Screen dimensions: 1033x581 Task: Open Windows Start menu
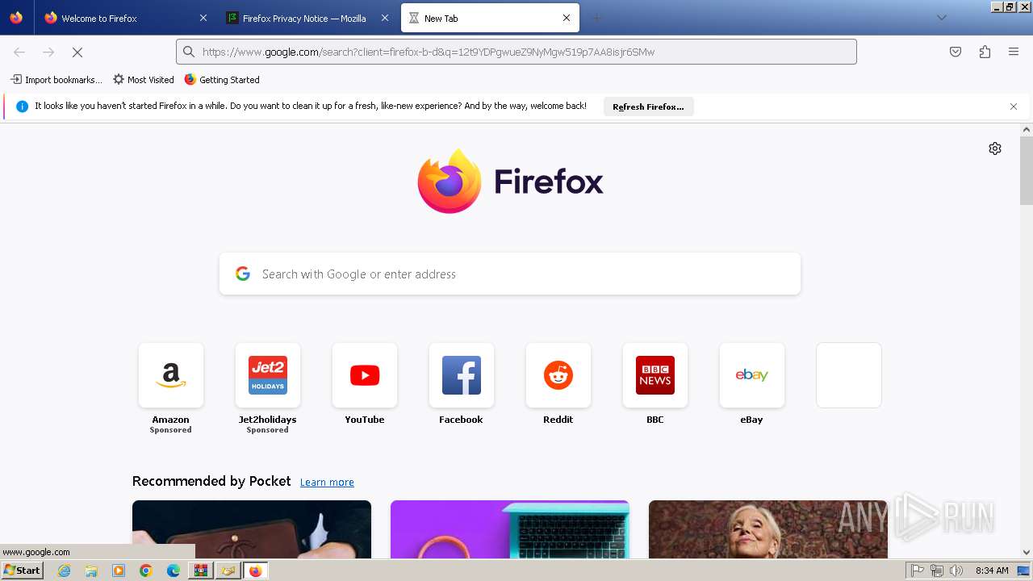[23, 570]
